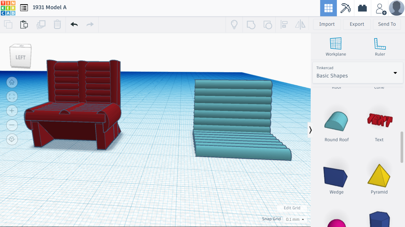This screenshot has height=227, width=405.
Task: Switch to orthographic view with the perspective toggle
Action: point(12,139)
